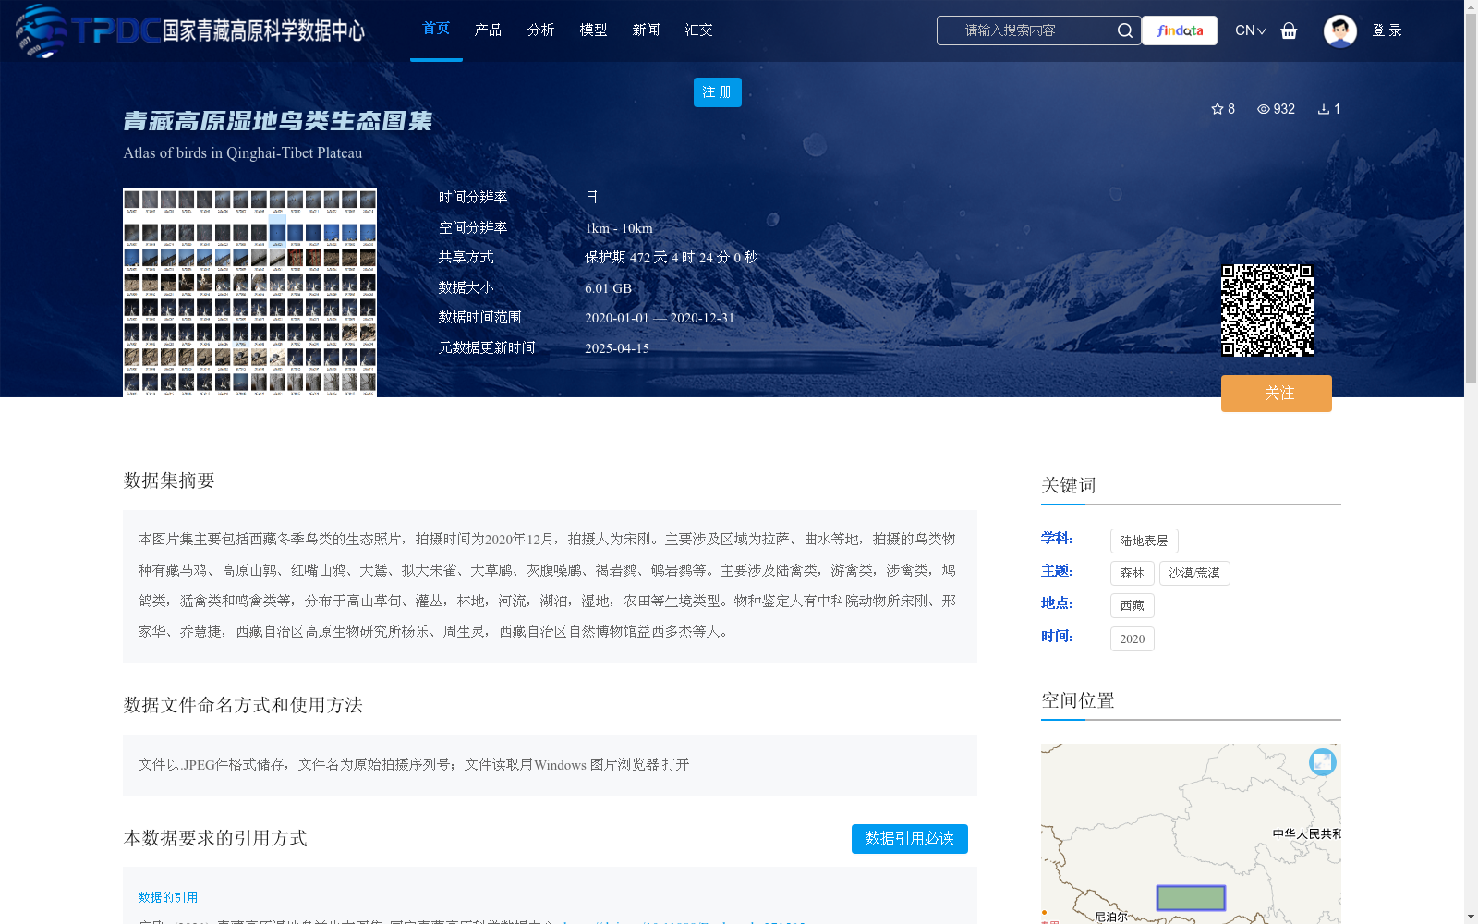Click the TPDC globe logo
Screen dimensions: 1478x924
coord(39,30)
